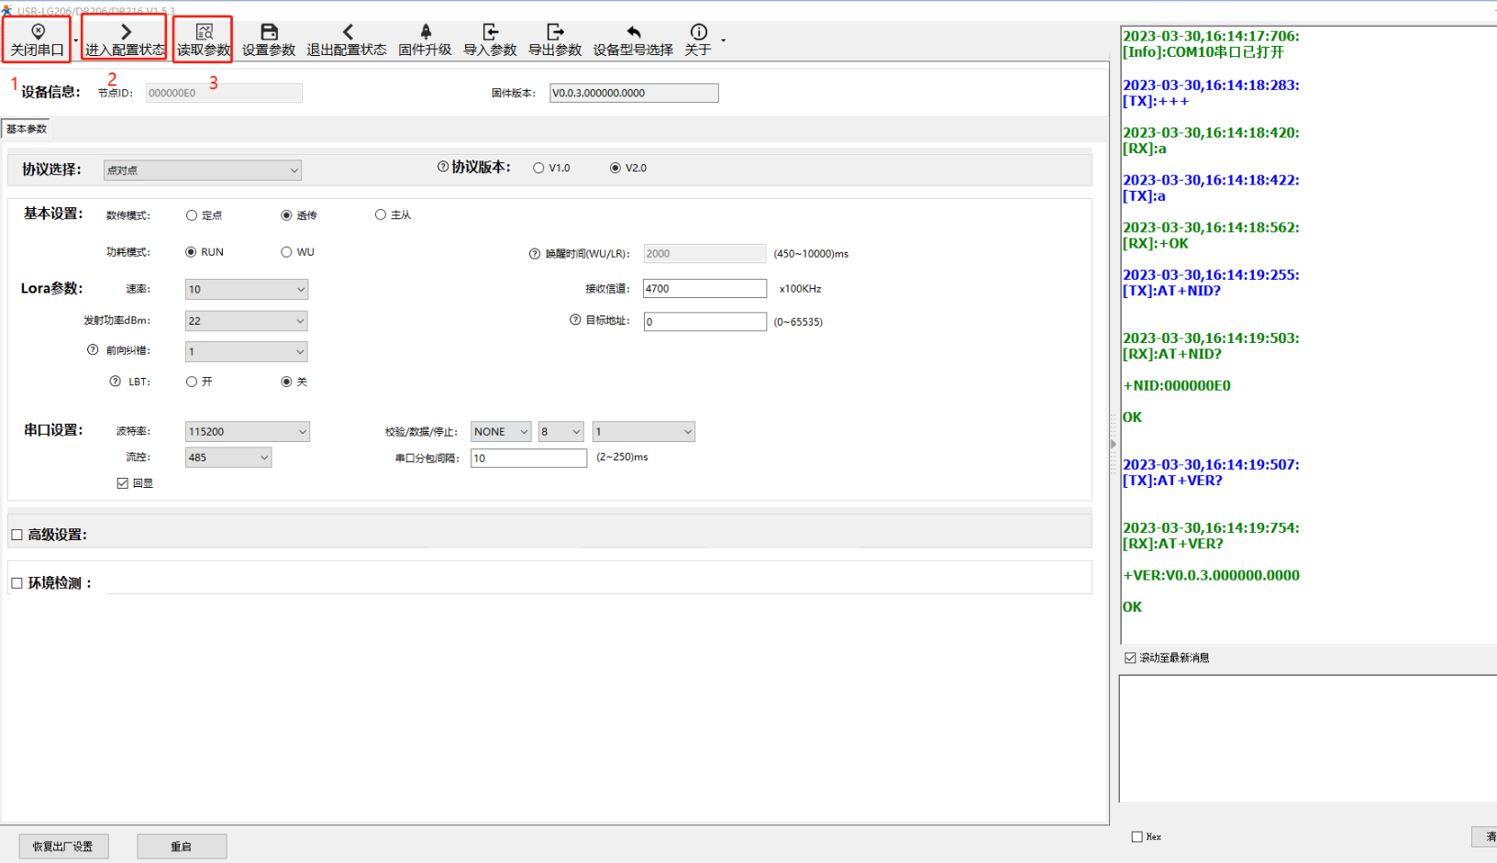The image size is (1497, 863).
Task: Click the 设置参数 save icon
Action: pos(269,33)
